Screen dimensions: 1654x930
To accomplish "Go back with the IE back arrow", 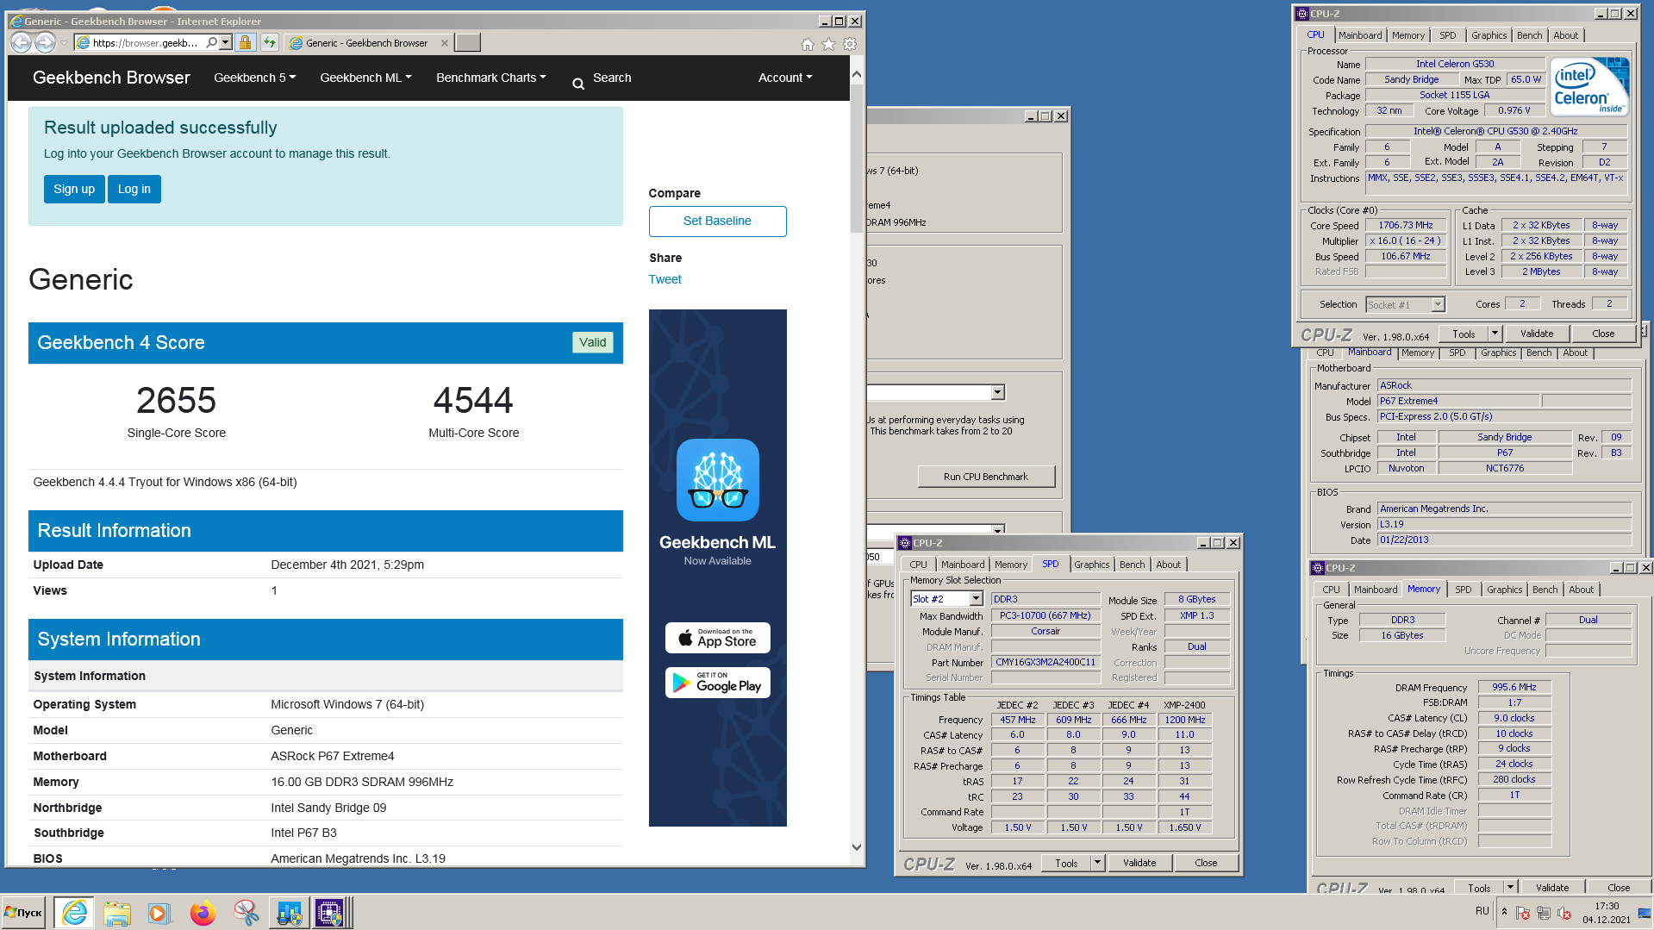I will [x=22, y=42].
